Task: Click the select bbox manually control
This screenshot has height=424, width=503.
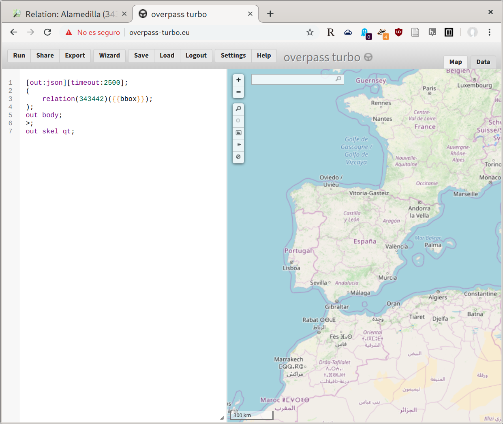Action: coord(238,133)
